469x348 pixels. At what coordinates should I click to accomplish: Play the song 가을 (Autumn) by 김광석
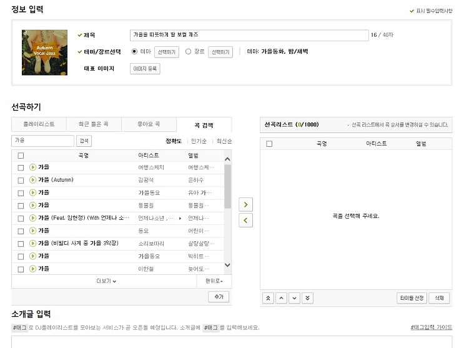pyautogui.click(x=33, y=180)
